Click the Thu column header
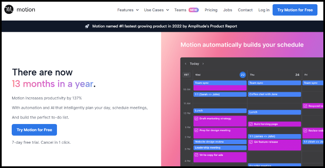Screen dimensions: 325x168 point(252,75)
